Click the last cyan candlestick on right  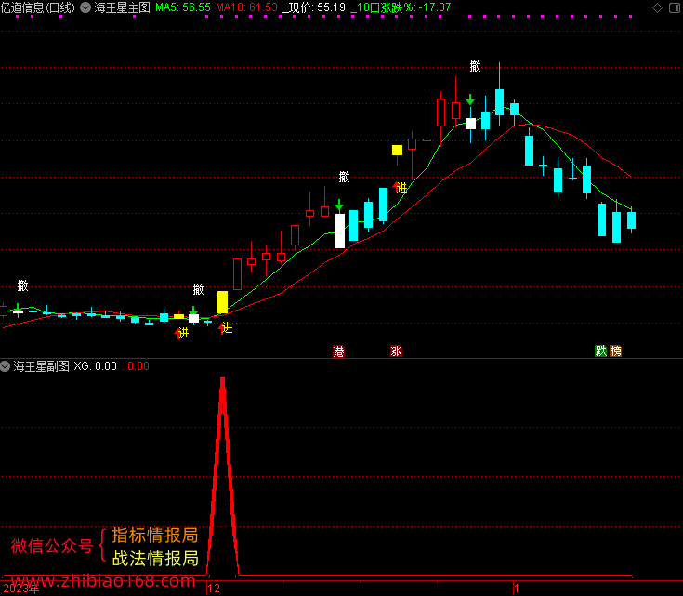(x=631, y=220)
